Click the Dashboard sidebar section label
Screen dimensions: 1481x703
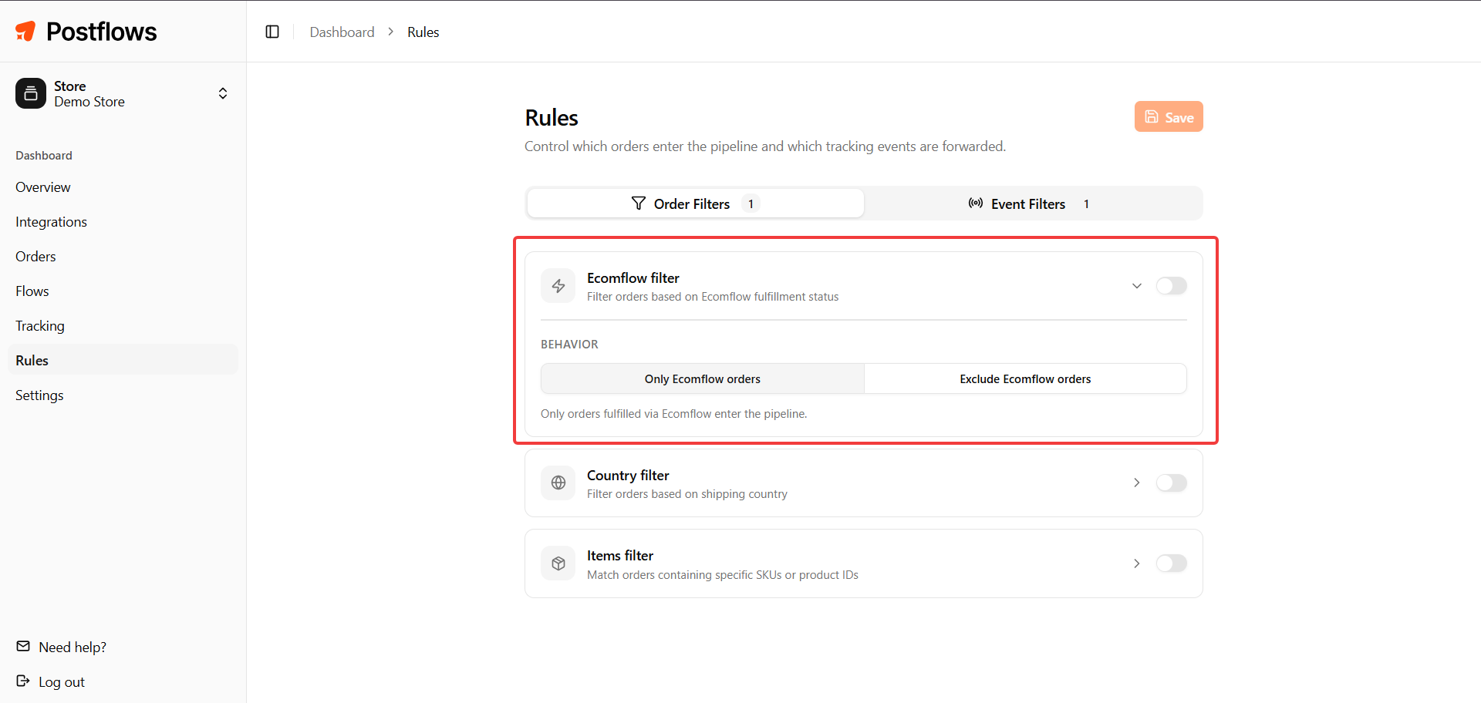(44, 155)
